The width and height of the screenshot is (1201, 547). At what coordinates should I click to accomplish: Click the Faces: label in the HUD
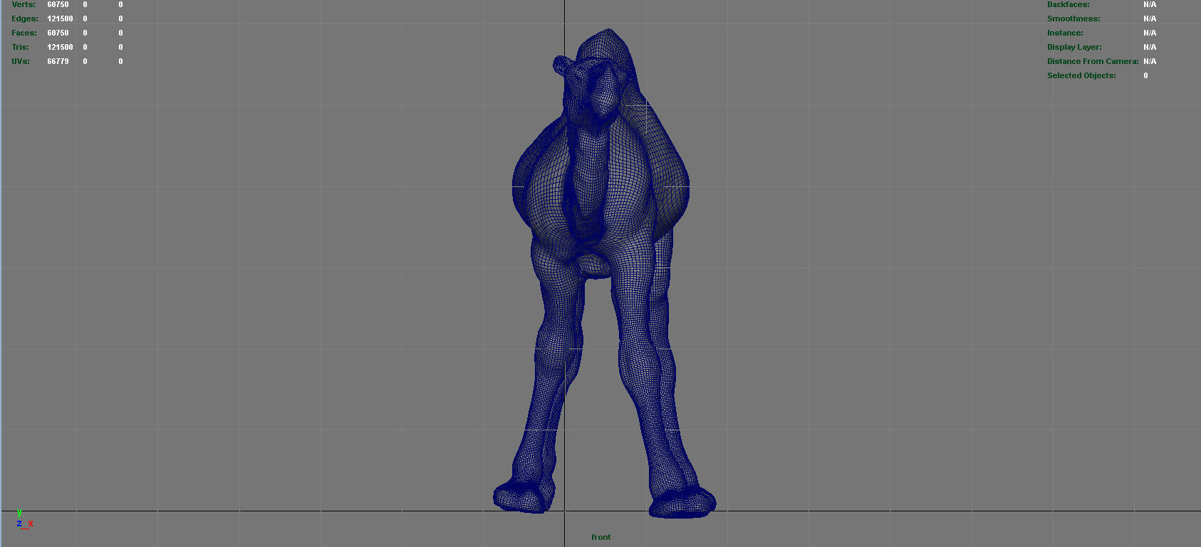(24, 33)
